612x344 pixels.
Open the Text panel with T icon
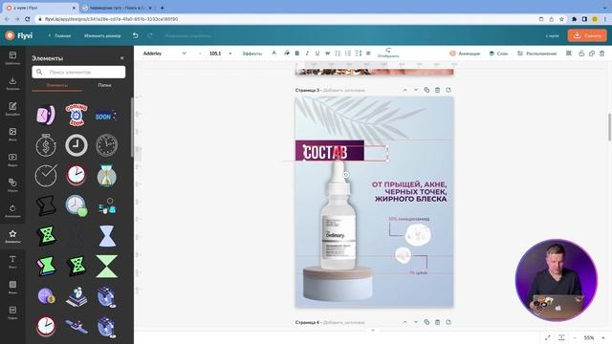(12, 261)
